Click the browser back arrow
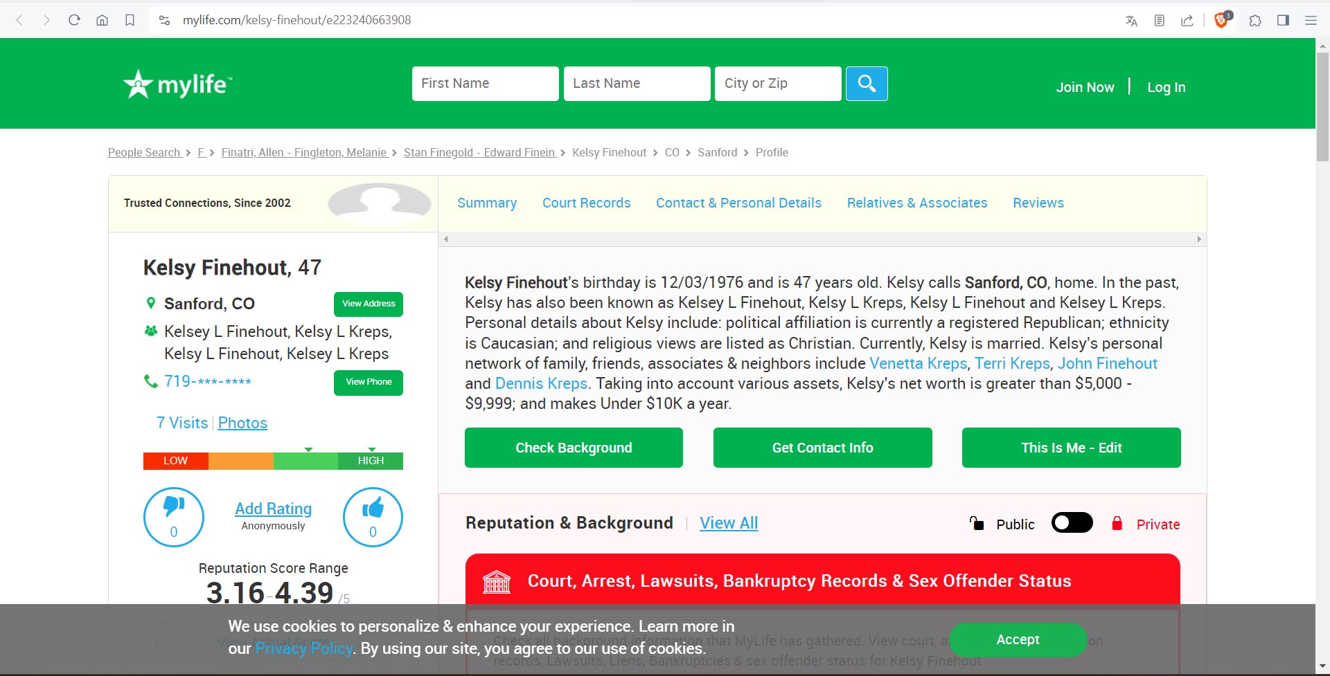Screen dimensions: 1330x676 click(19, 20)
